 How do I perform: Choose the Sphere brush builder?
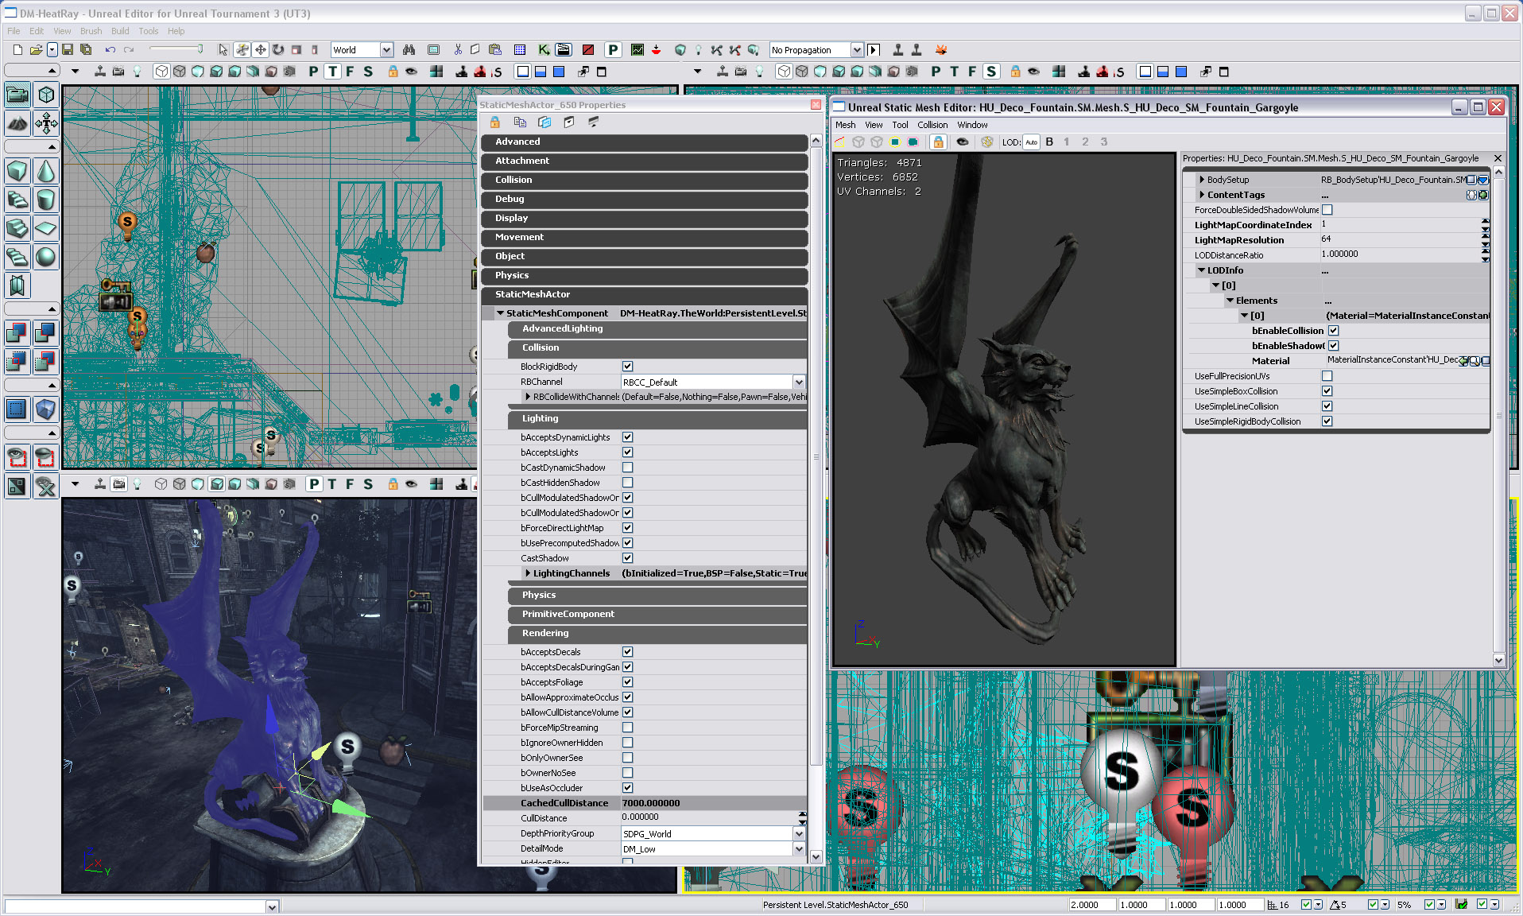[x=46, y=257]
